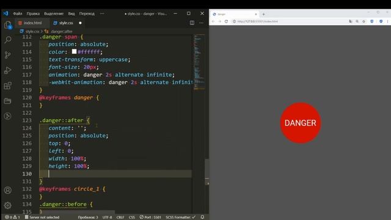Open the Explorer view in activity bar

8,25
